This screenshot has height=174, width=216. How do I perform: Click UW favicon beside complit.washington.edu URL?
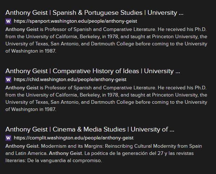8,138
